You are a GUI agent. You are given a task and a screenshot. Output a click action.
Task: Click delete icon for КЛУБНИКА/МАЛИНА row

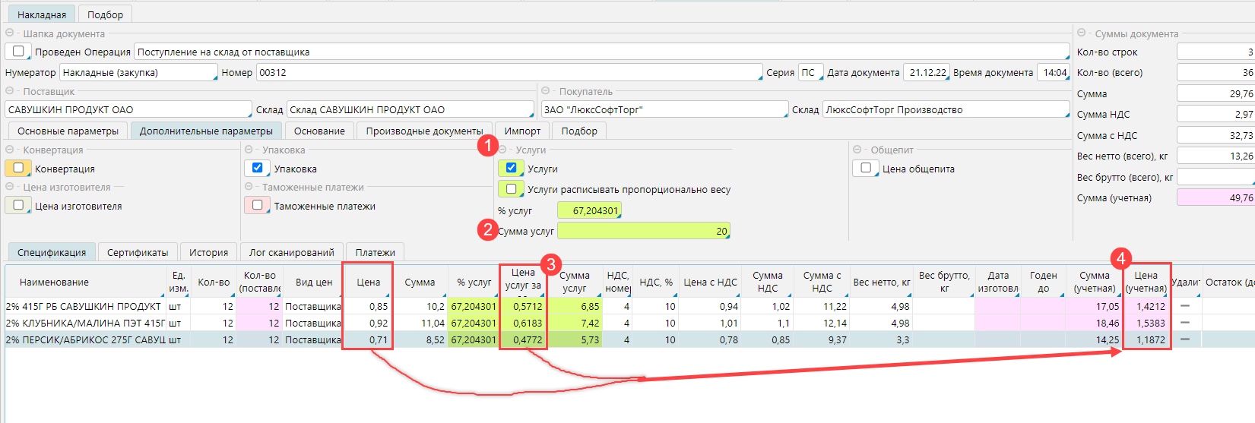[x=1184, y=323]
